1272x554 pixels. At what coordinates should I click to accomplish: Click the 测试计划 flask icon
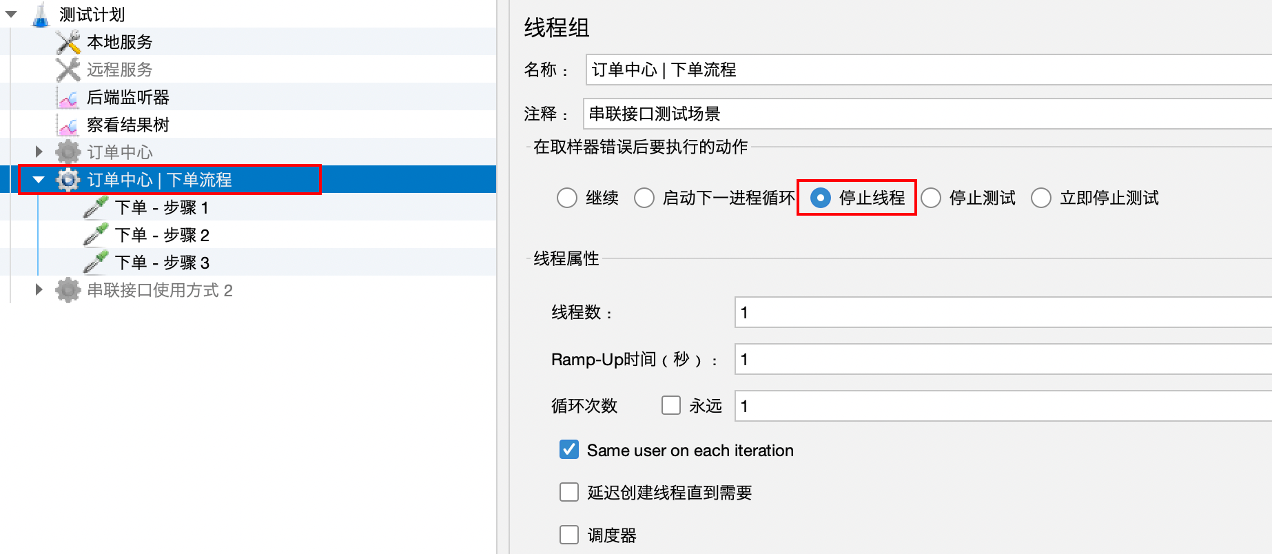coord(41,14)
